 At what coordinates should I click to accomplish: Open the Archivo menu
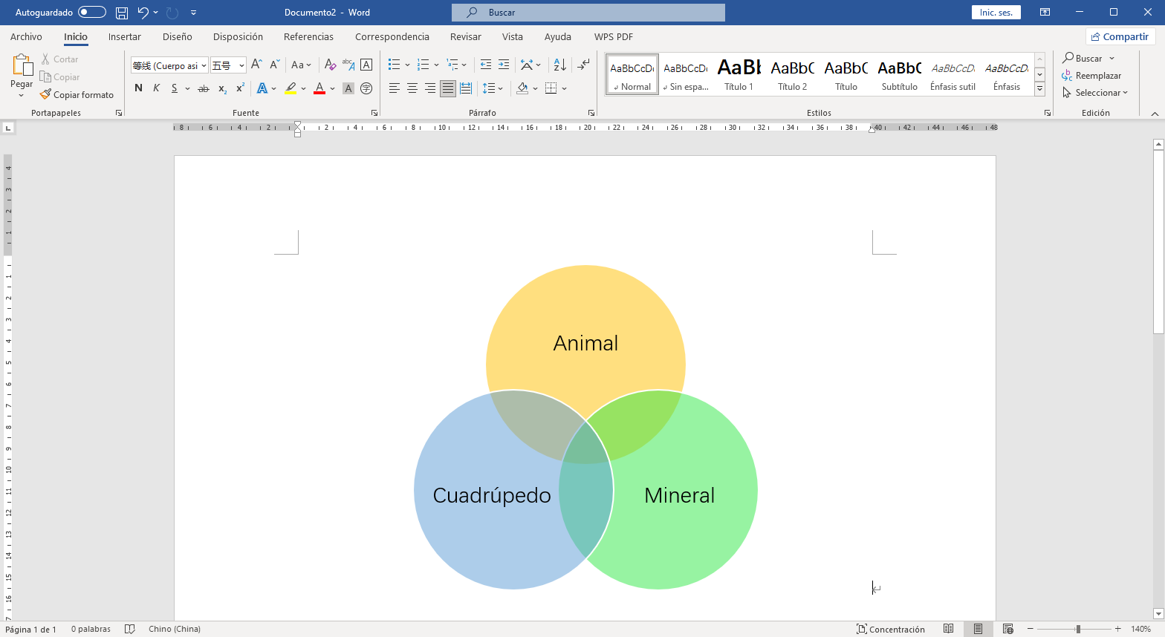click(26, 36)
